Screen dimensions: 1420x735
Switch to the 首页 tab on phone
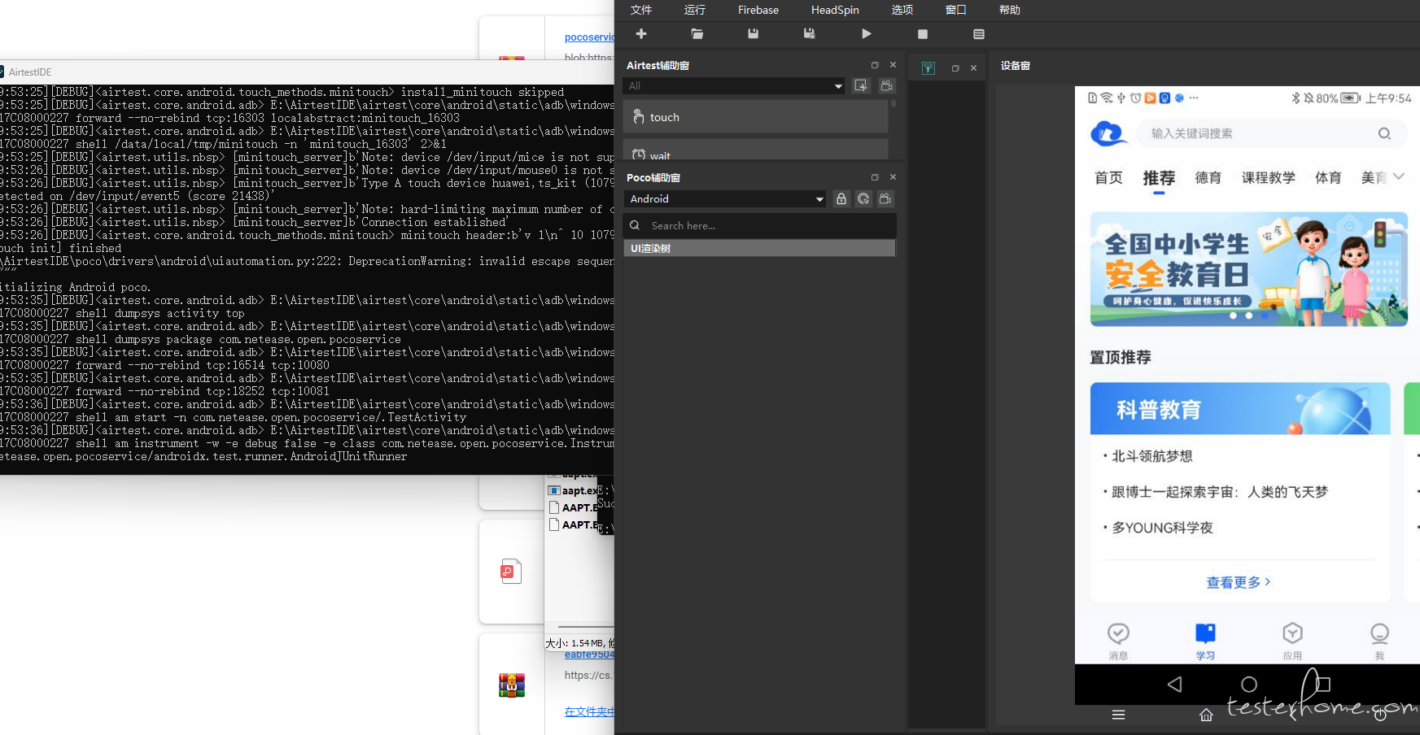point(1108,178)
